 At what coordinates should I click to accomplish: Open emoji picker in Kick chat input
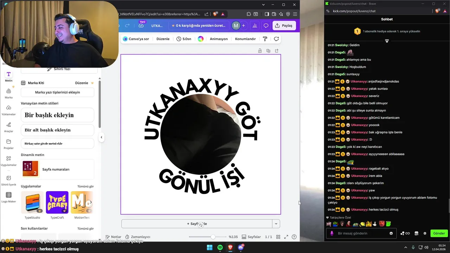click(x=391, y=233)
